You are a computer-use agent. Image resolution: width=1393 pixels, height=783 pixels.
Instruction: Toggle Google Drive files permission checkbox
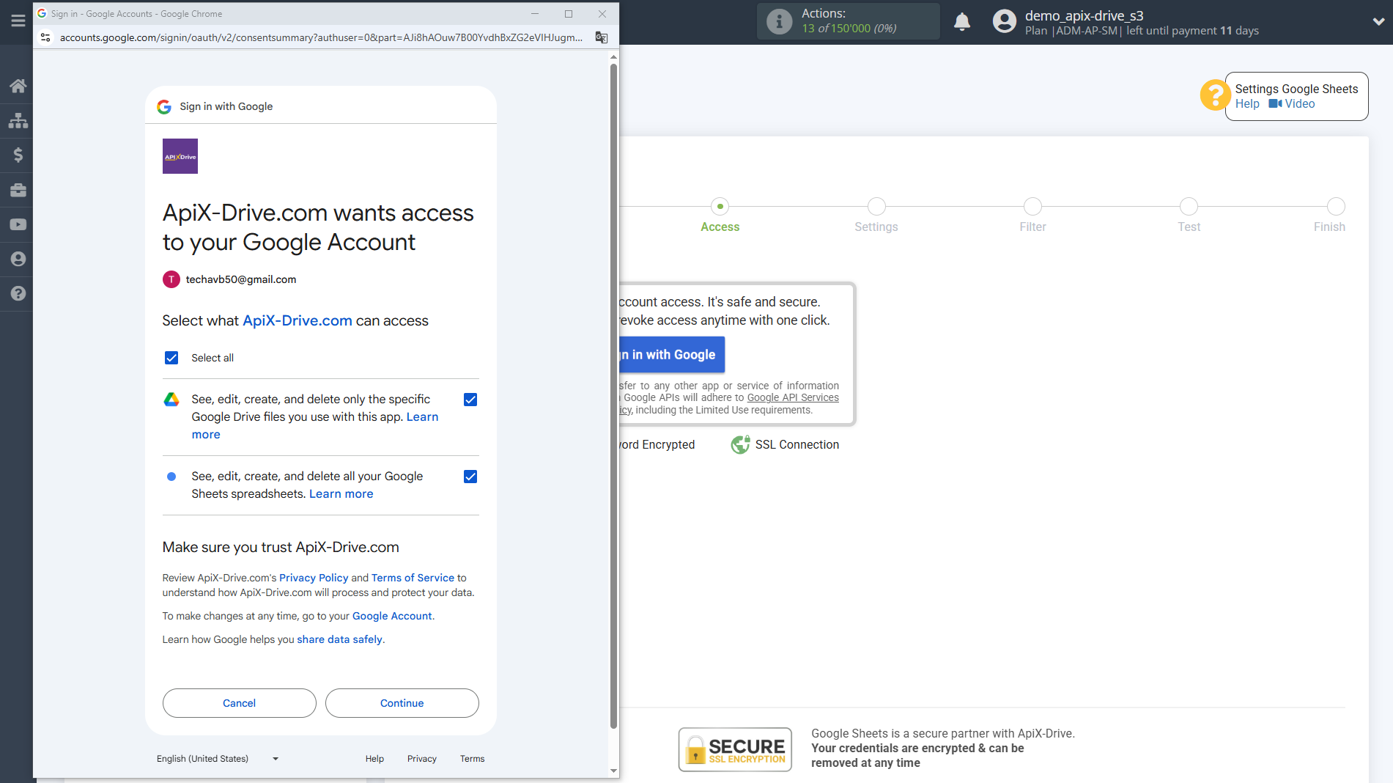[470, 400]
